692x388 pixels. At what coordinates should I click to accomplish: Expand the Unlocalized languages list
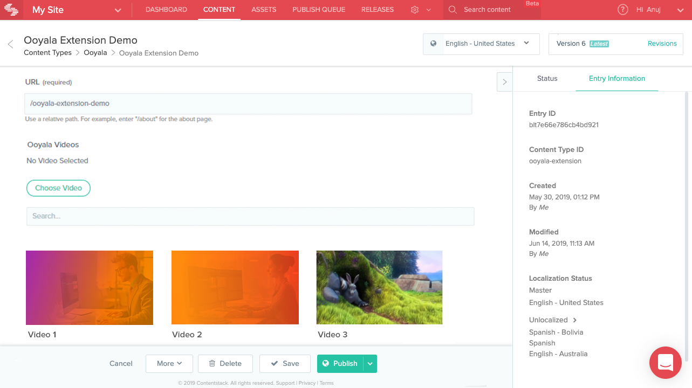point(575,320)
